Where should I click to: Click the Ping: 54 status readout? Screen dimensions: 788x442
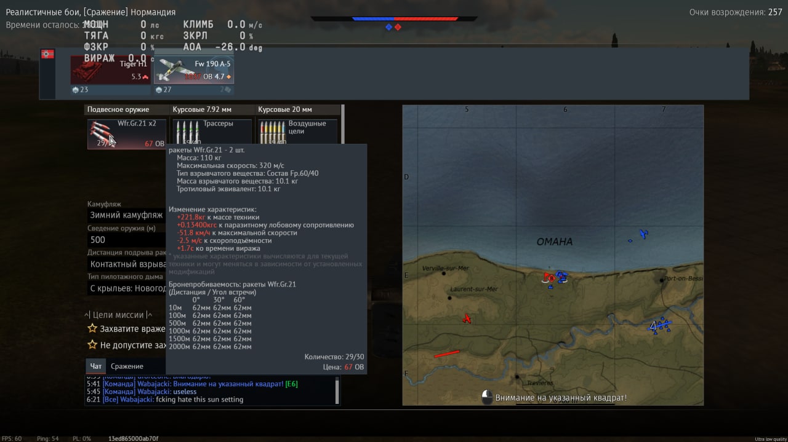pos(47,438)
